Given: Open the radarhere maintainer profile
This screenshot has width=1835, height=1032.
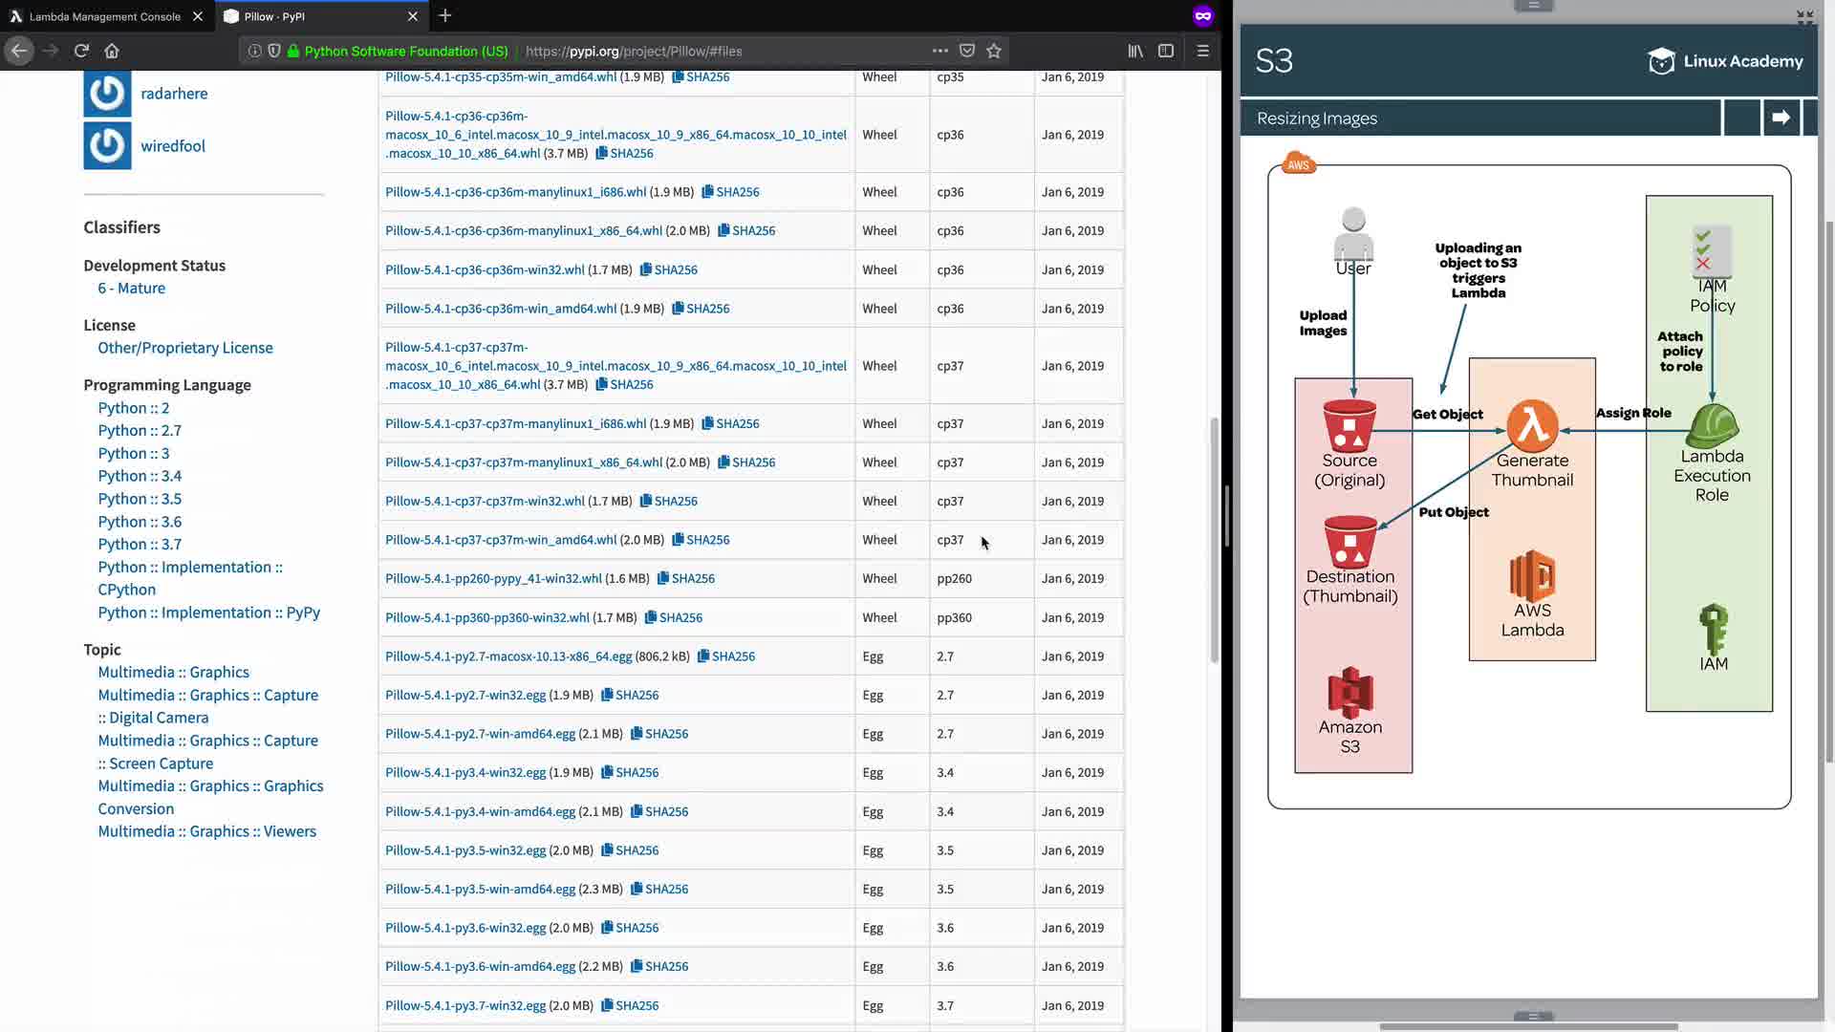Looking at the screenshot, I should pyautogui.click(x=174, y=94).
